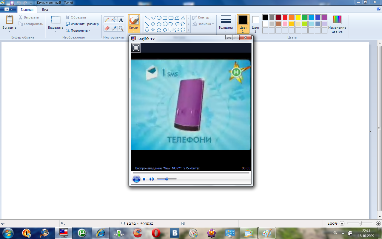Choose the five-point star shape

click(159, 30)
